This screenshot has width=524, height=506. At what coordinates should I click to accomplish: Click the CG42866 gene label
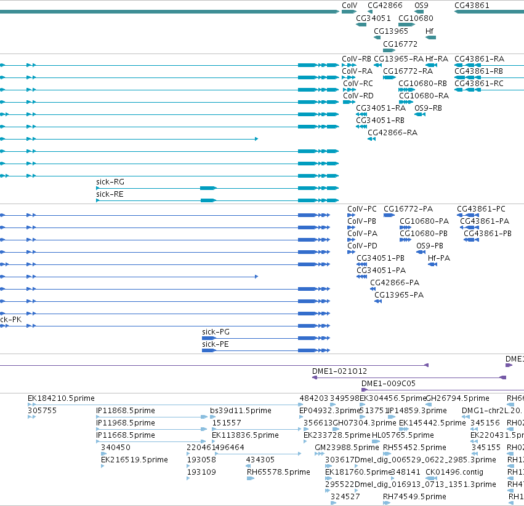[x=385, y=6]
